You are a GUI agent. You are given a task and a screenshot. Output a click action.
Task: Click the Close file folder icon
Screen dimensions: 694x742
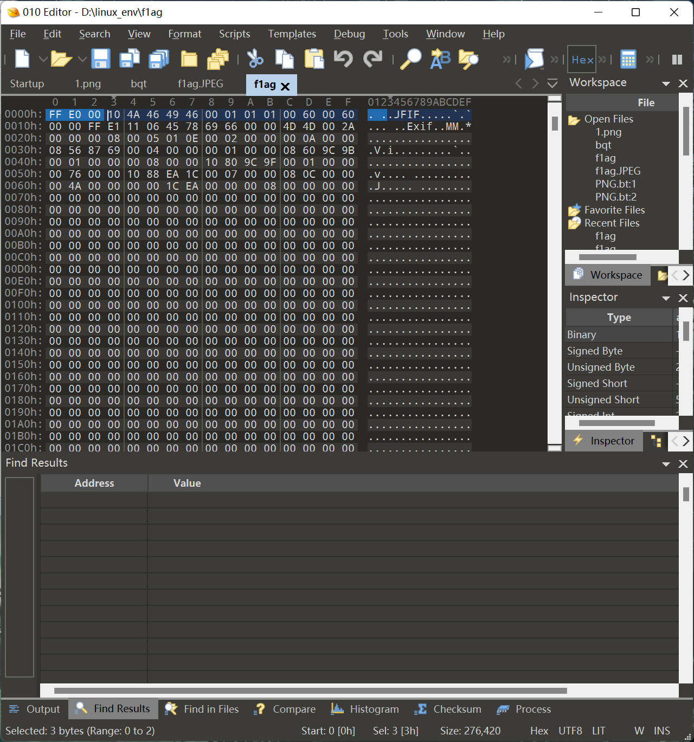coord(189,59)
